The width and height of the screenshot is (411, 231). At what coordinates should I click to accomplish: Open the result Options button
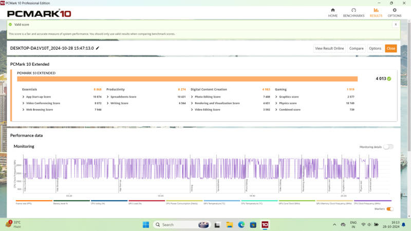pos(375,48)
